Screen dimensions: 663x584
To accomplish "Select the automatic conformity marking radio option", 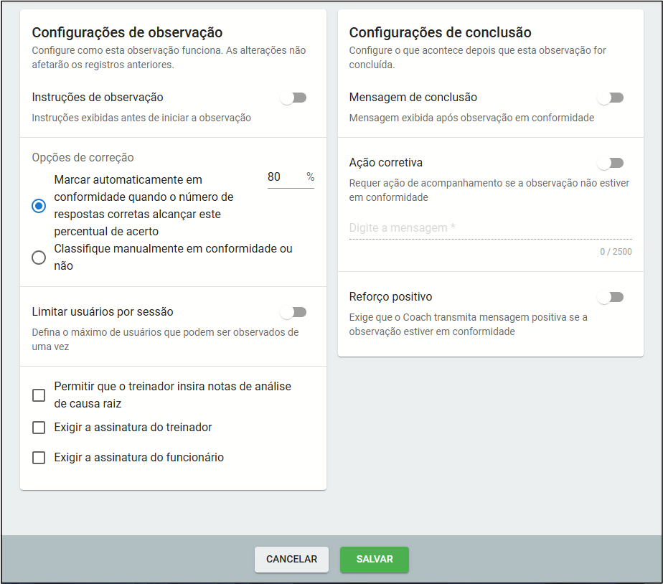I will (39, 206).
